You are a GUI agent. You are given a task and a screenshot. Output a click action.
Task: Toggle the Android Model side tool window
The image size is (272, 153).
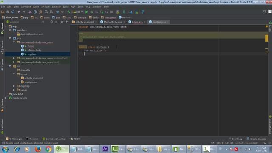270,125
